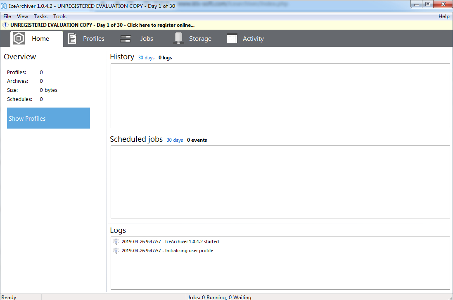453x300 pixels.
Task: Click the Storage drive icon
Action: [x=178, y=38]
